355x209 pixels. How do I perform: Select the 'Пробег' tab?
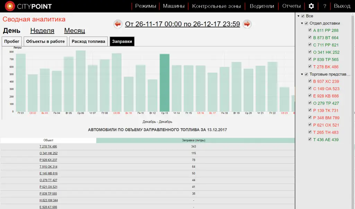12,42
